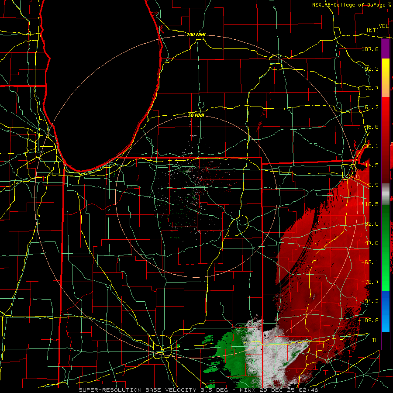Click the [KT] units label
This screenshot has height=393, width=393.
(x=373, y=30)
